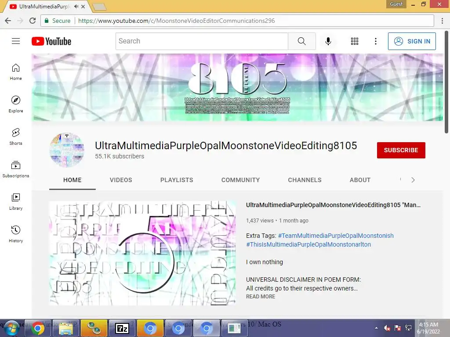Click the network tray icon
The height and width of the screenshot is (337, 450).
[x=408, y=328]
